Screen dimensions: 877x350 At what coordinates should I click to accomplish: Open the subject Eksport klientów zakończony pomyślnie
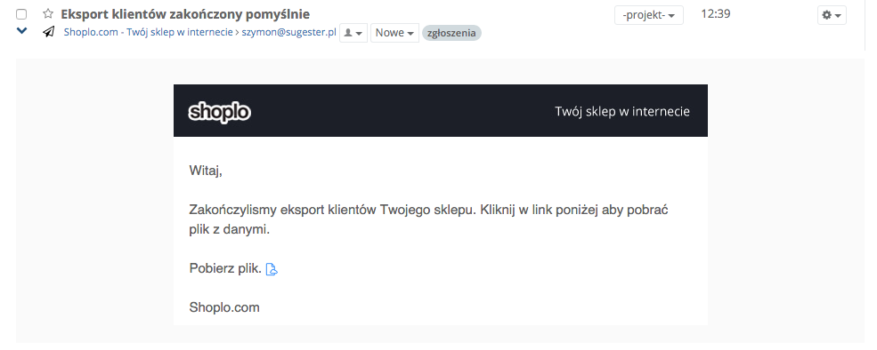(x=185, y=14)
